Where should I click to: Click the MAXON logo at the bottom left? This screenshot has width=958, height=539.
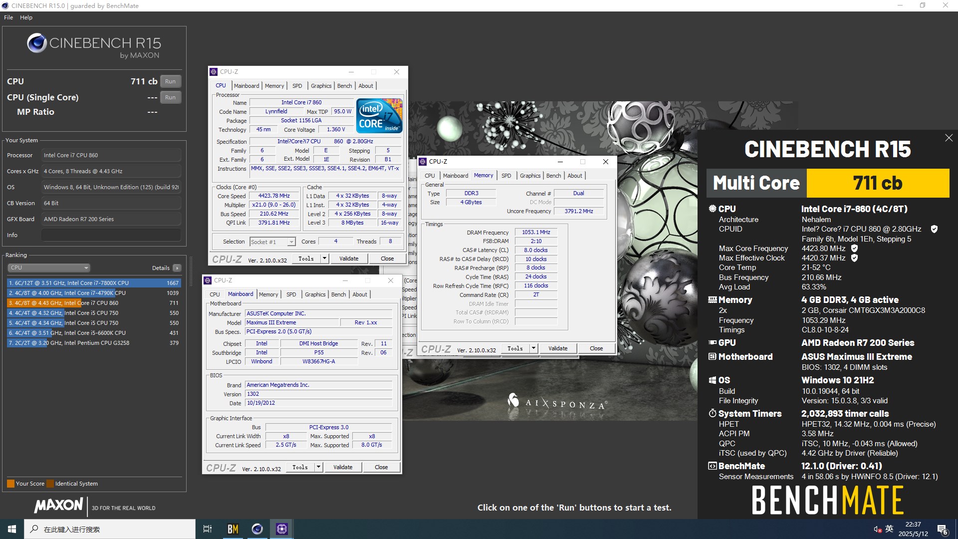58,506
